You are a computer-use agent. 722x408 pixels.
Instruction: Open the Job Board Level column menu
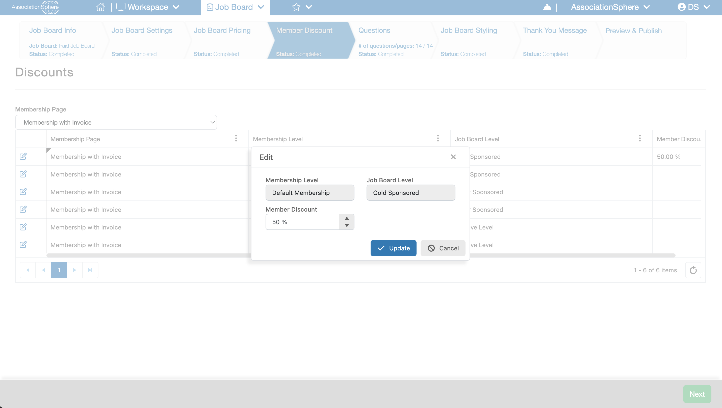[x=640, y=138]
